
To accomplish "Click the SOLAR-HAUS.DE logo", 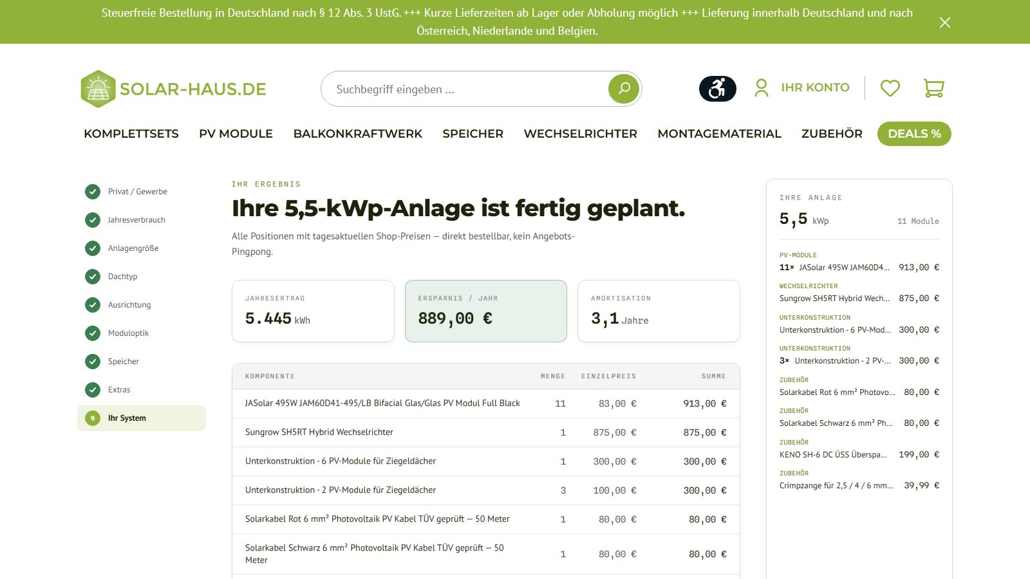I will coord(173,89).
